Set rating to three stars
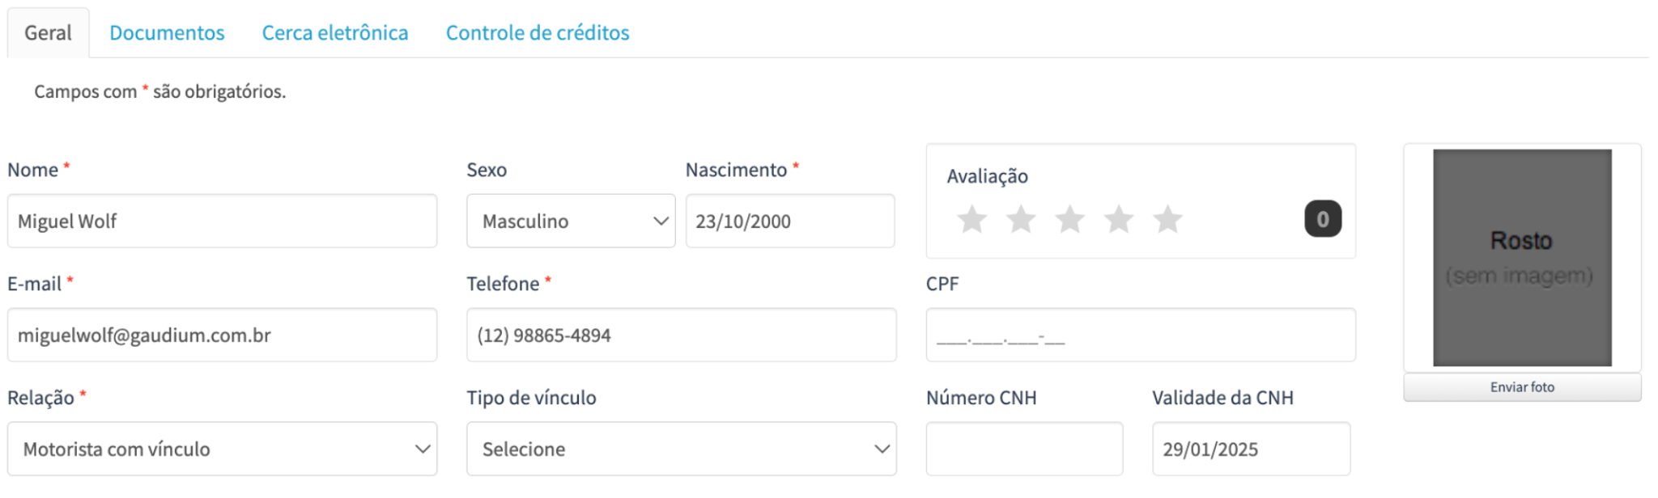 point(1069,219)
